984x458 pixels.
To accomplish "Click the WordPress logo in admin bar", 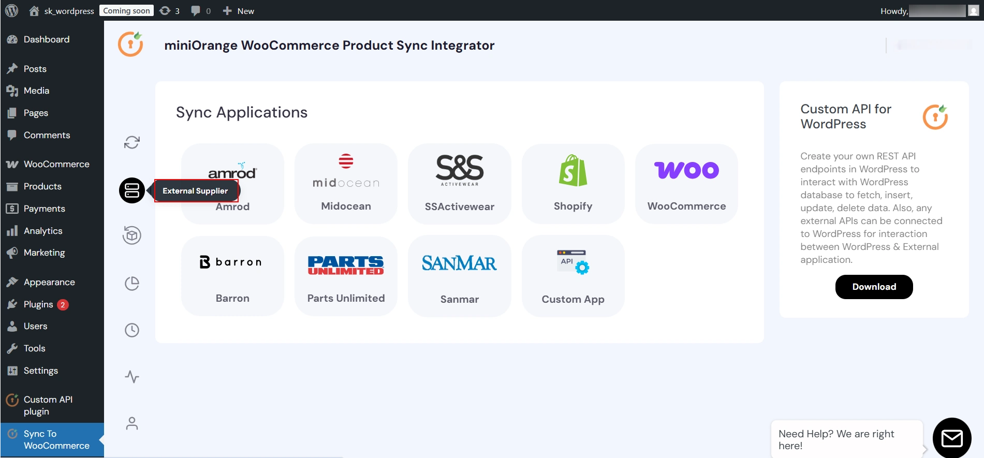I will (11, 10).
